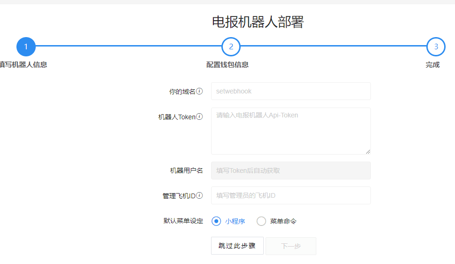455x264 pixels.
Task: Click the 下一步 button
Action: pos(290,246)
